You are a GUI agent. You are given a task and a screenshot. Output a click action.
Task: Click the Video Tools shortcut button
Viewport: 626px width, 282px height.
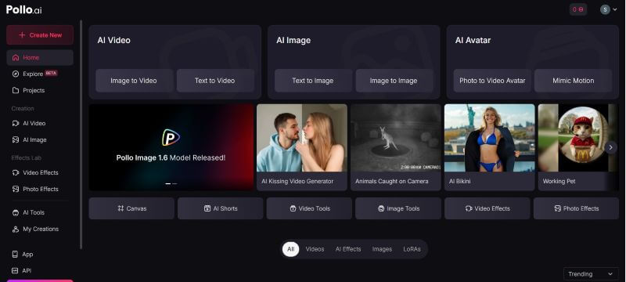tap(309, 208)
